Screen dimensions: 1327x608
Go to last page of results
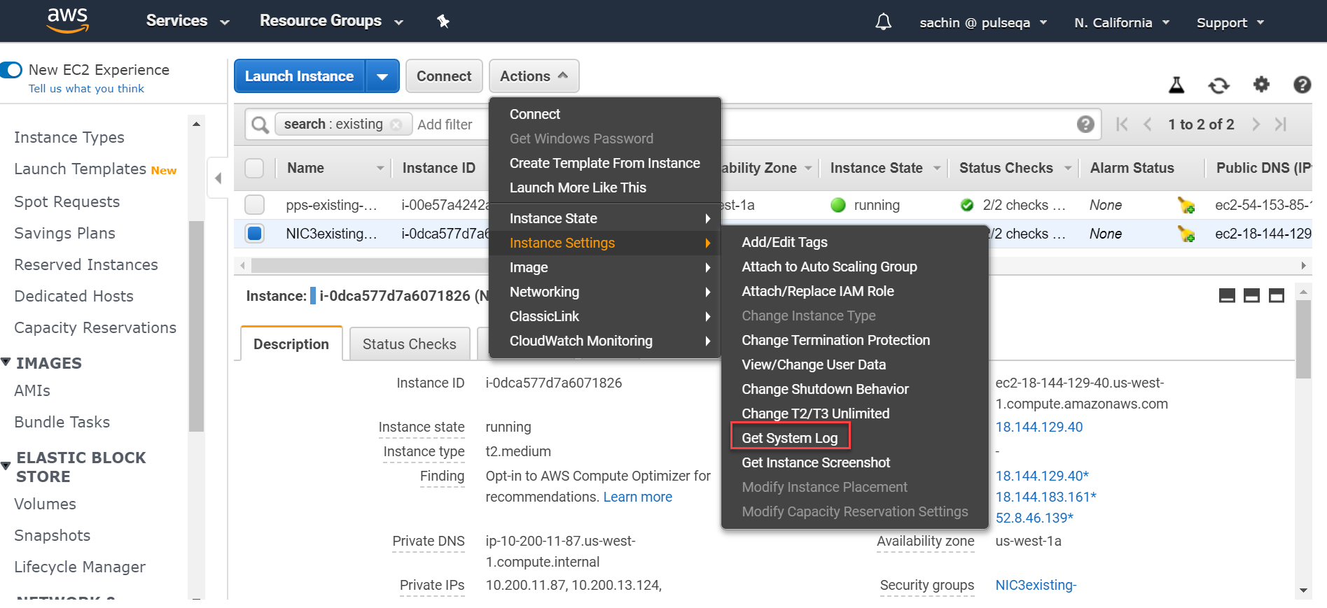tap(1281, 125)
